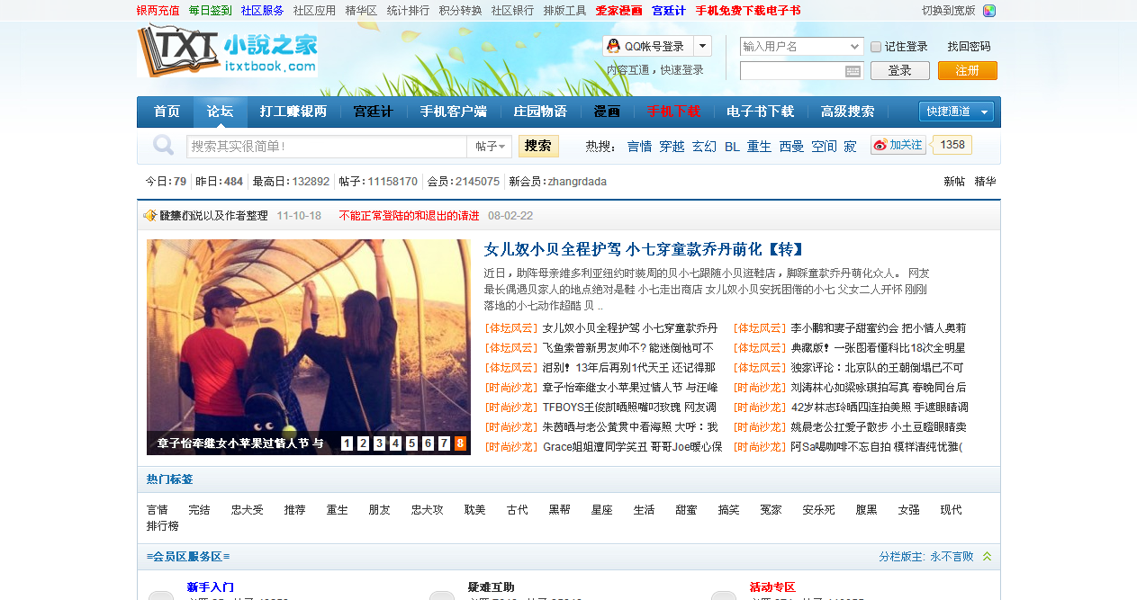Screen dimensions: 1137x600
Task: Open the QQ login dropdown arrow
Action: coord(702,46)
